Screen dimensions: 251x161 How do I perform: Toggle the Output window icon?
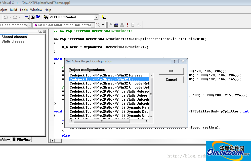[x=32, y=17]
